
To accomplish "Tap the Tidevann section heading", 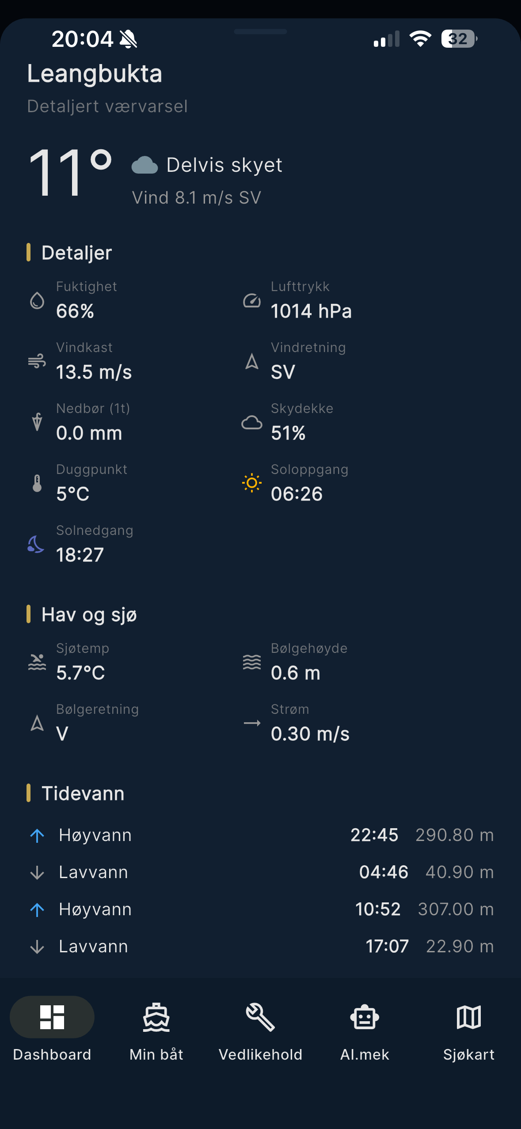I will tap(83, 793).
